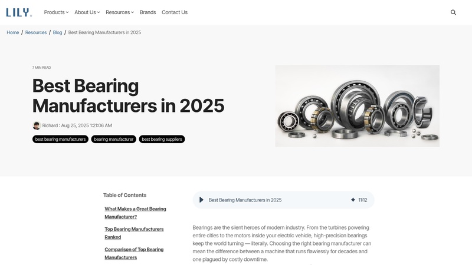Go to Home breadcrumb link
472x265 pixels.
click(x=13, y=32)
